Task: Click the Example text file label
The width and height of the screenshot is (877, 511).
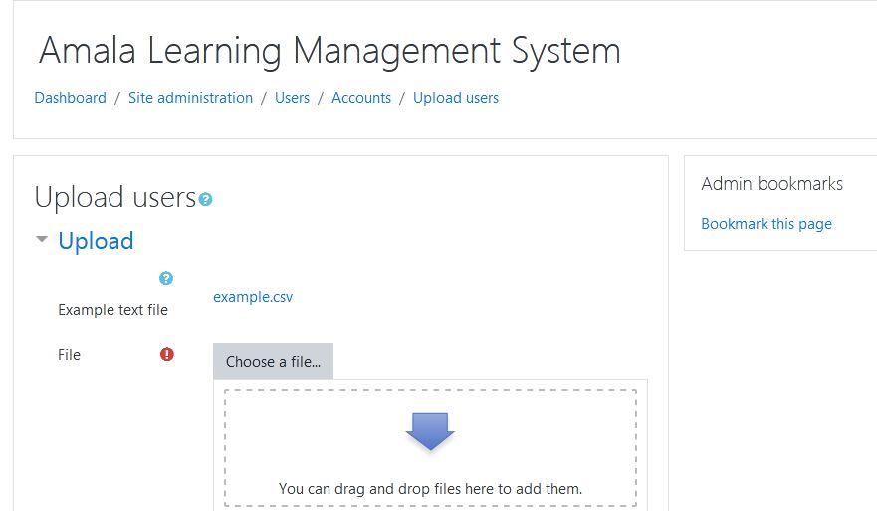Action: [x=112, y=310]
